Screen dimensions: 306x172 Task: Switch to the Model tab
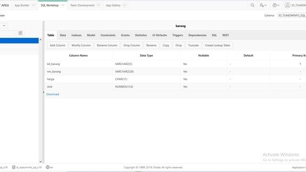pyautogui.click(x=91, y=35)
